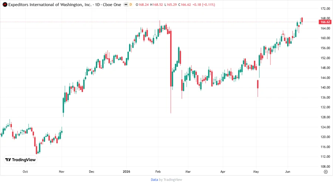Click the Expeditors company logo icon
The height and width of the screenshot is (184, 333).
point(5,4)
